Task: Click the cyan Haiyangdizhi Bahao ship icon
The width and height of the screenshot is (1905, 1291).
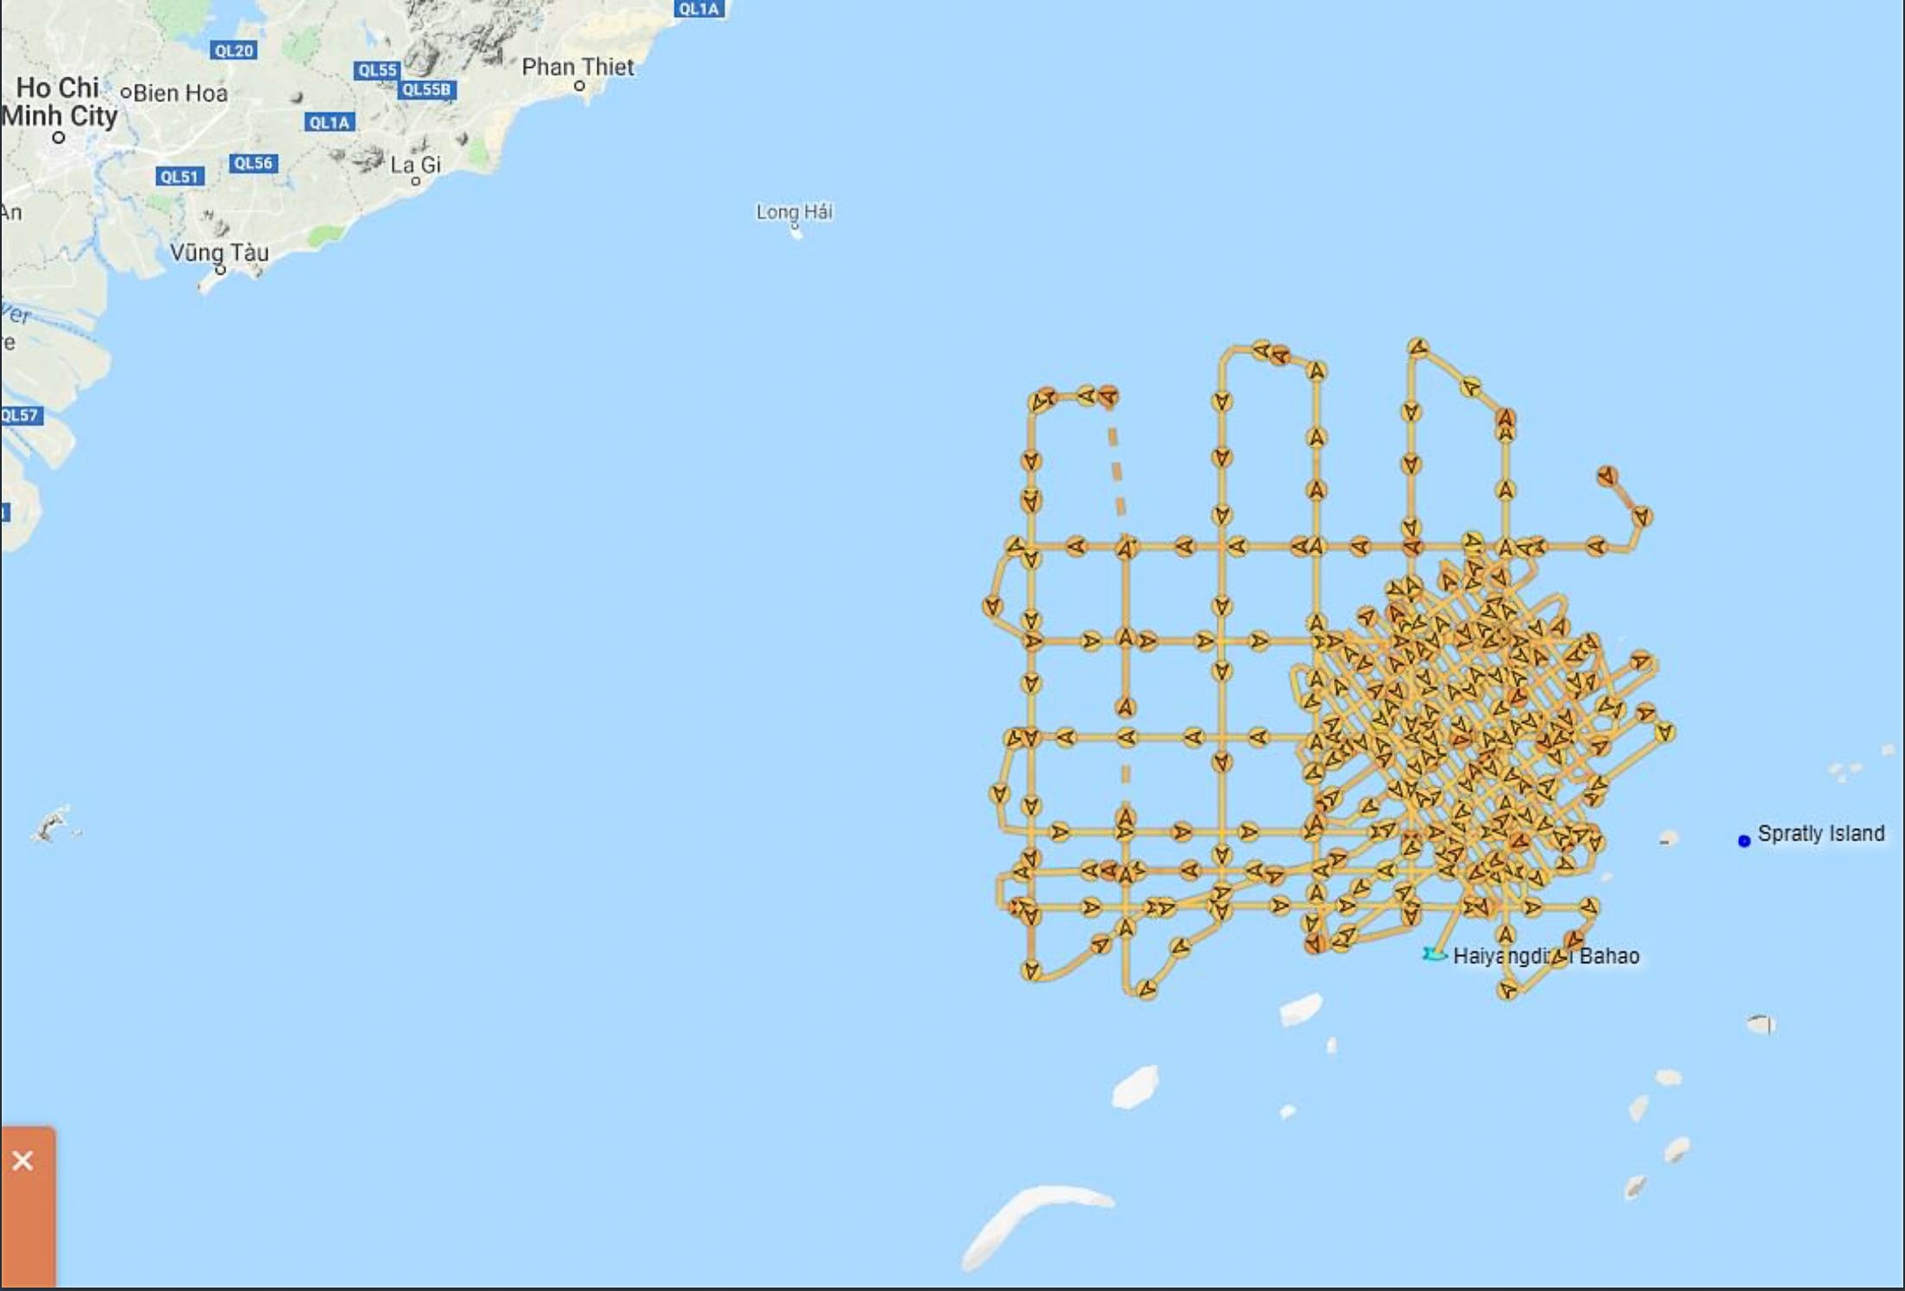Action: coord(1433,954)
